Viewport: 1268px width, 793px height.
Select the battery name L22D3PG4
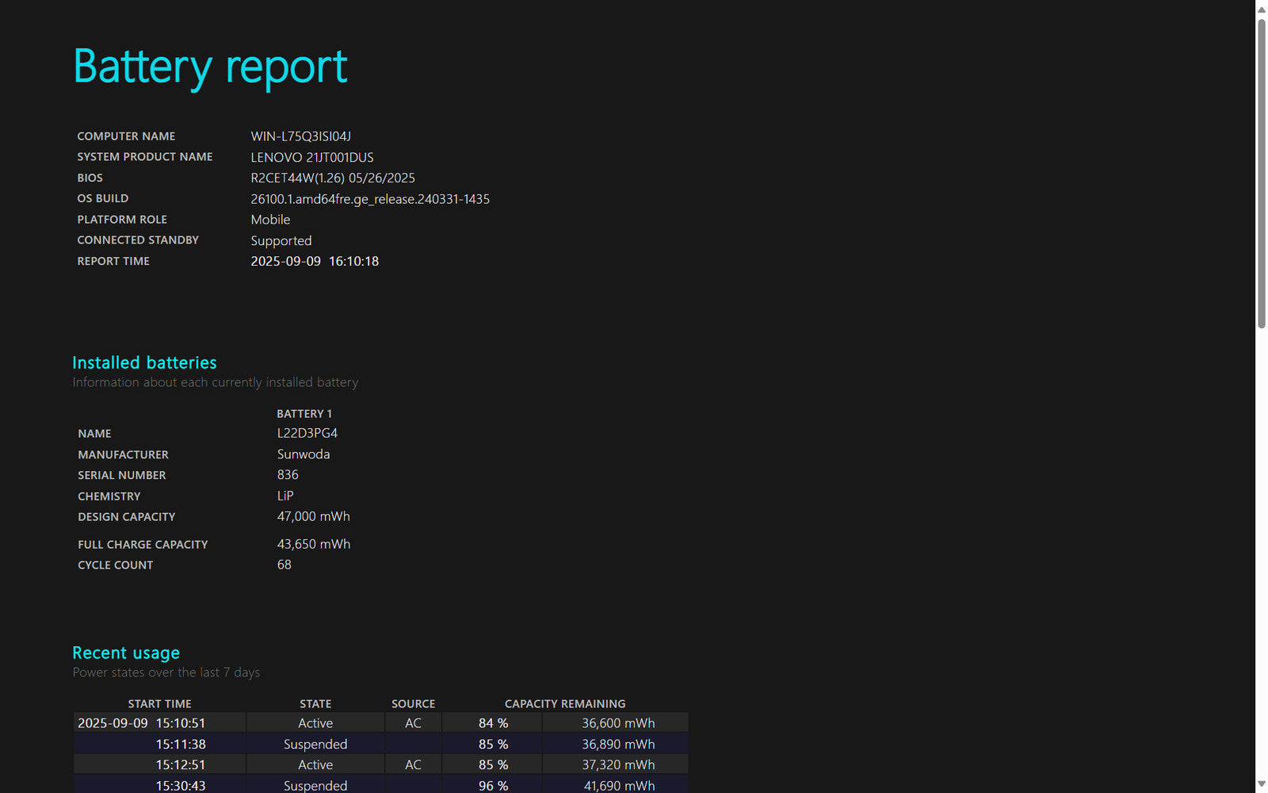307,433
